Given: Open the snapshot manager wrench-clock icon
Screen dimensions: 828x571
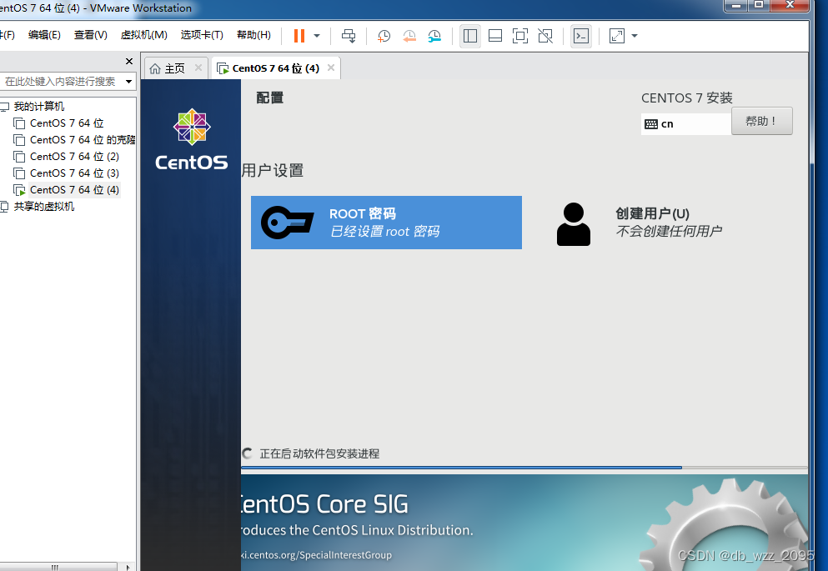Looking at the screenshot, I should point(434,36).
